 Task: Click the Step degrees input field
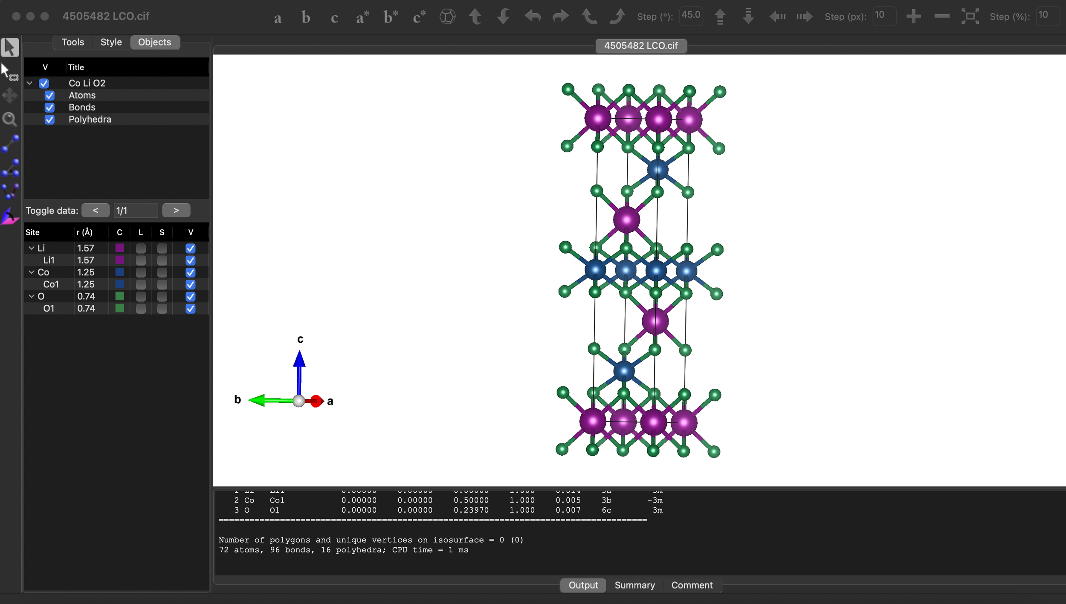[691, 16]
